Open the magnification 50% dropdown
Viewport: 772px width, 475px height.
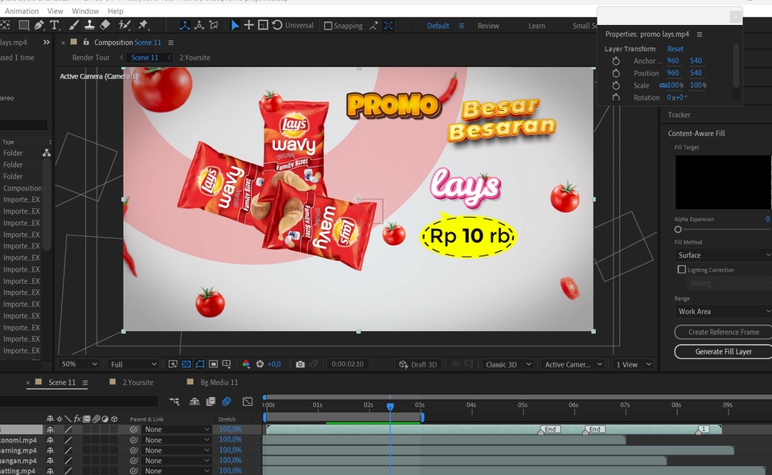79,364
